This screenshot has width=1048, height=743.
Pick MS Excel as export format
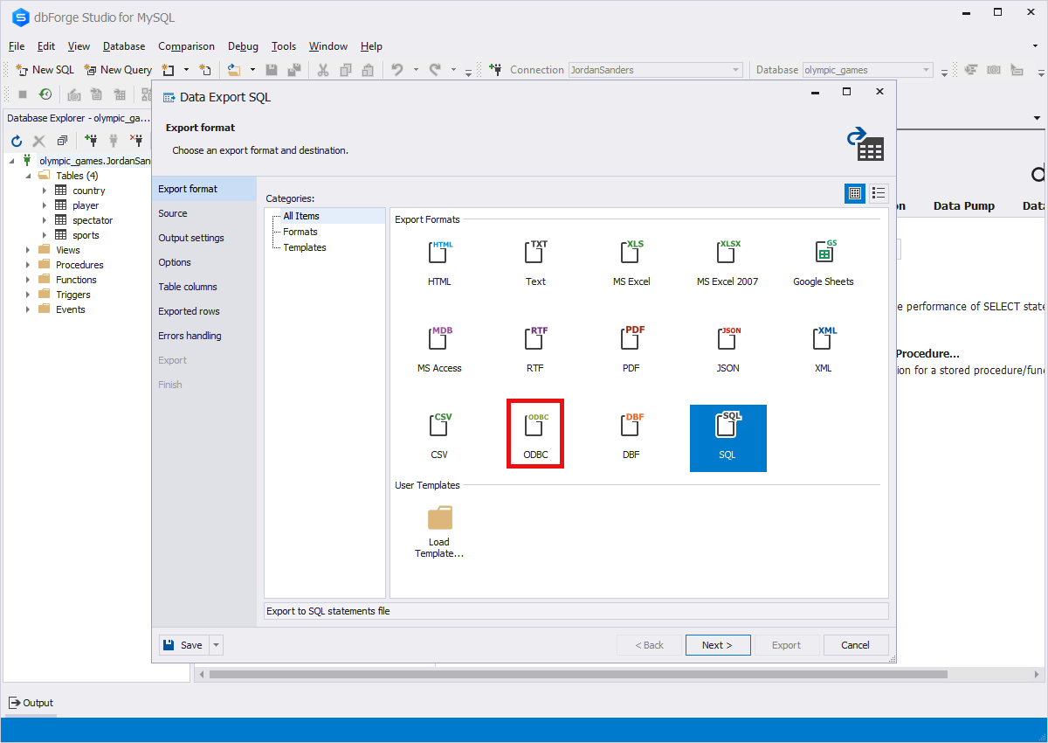(631, 253)
